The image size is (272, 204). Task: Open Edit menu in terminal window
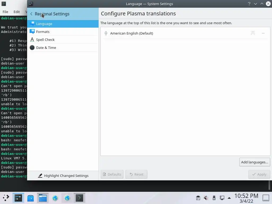coord(17,12)
